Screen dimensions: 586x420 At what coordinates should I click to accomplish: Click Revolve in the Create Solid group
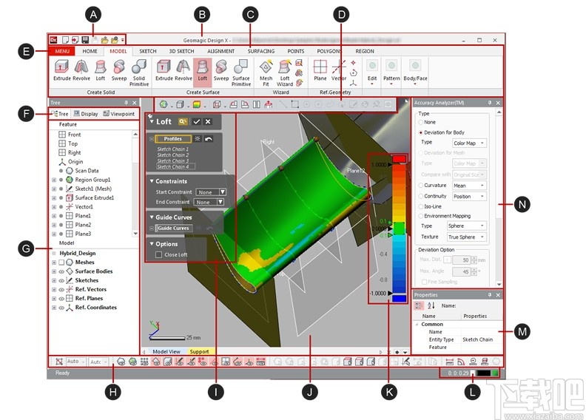[81, 70]
